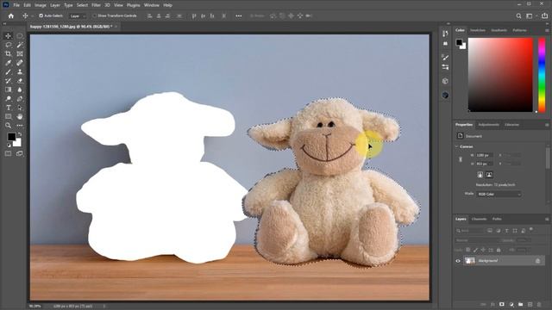Select the Lasso tool
The width and height of the screenshot is (552, 310).
point(8,45)
